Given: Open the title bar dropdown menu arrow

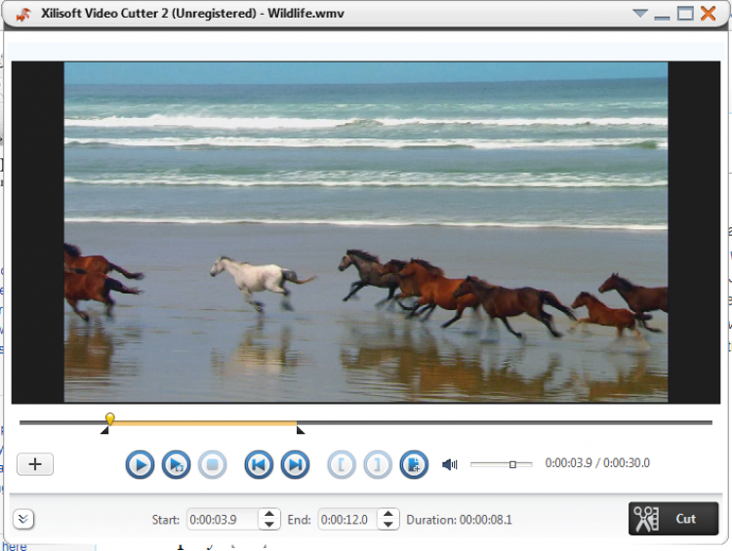Looking at the screenshot, I should [x=639, y=14].
